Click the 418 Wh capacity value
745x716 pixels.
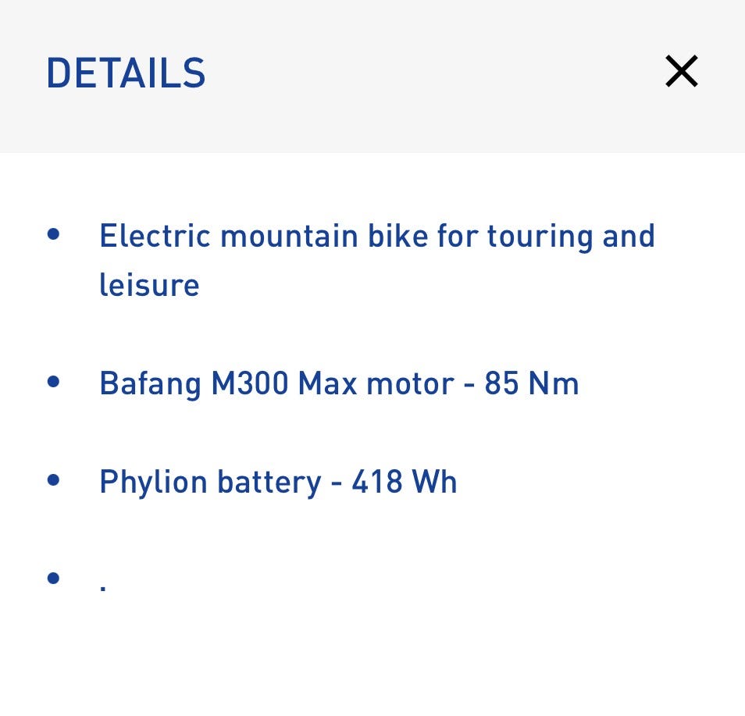404,482
